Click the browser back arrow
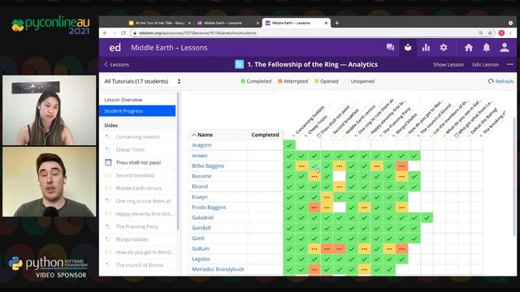520x292 pixels. point(105,33)
